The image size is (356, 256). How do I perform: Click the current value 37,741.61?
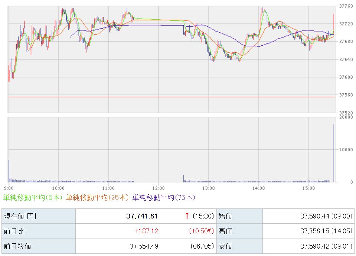[142, 216]
